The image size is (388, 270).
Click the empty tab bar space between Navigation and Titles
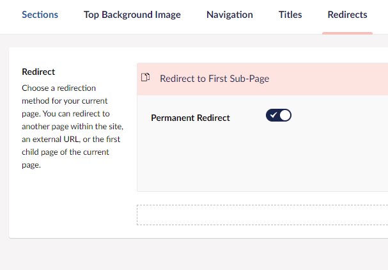click(266, 15)
